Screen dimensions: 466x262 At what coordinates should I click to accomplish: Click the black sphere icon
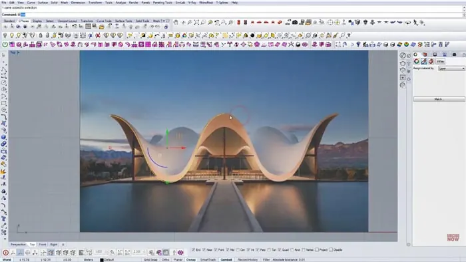coord(252,36)
